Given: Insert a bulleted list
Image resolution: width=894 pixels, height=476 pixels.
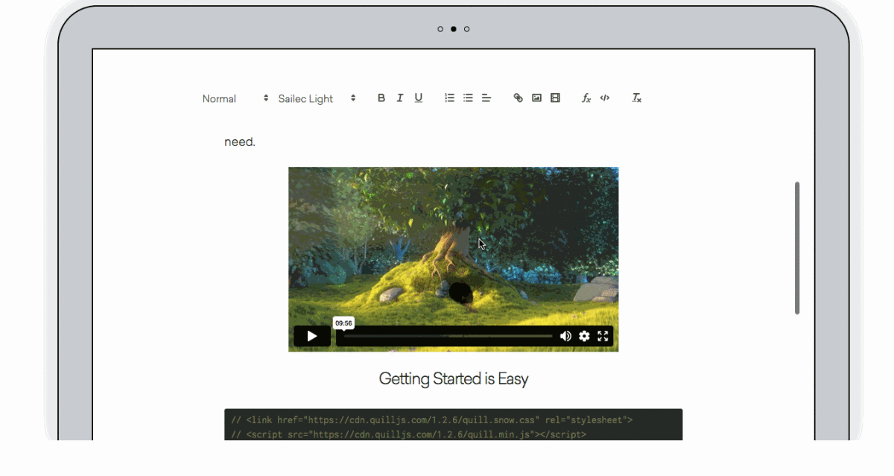Looking at the screenshot, I should point(468,98).
